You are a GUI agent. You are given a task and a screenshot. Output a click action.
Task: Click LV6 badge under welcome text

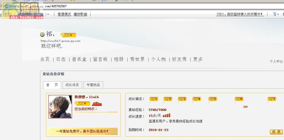(82, 103)
